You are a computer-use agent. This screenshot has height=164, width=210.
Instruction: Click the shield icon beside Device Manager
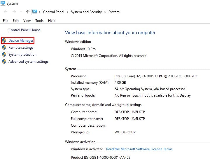4,40
